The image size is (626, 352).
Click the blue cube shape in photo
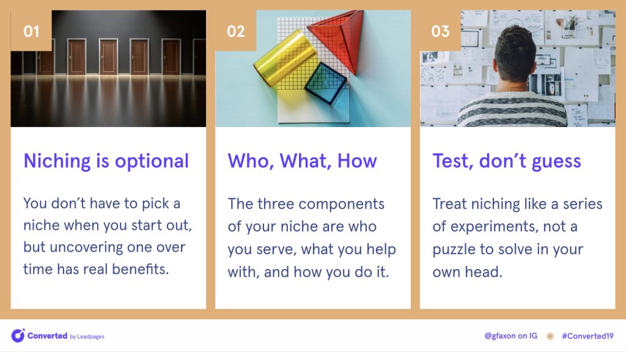[x=325, y=83]
